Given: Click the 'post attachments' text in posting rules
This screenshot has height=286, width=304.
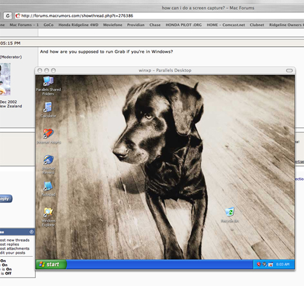Looking at the screenshot, I should coord(15,248).
